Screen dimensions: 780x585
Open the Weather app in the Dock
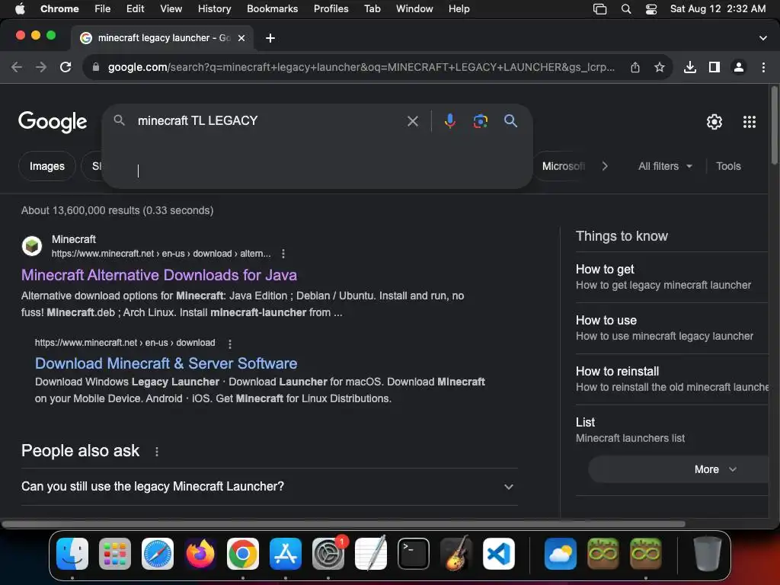pyautogui.click(x=560, y=554)
